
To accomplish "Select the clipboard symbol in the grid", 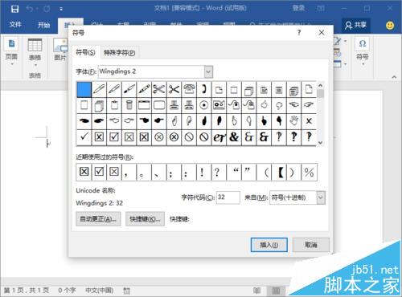I will tap(114, 105).
